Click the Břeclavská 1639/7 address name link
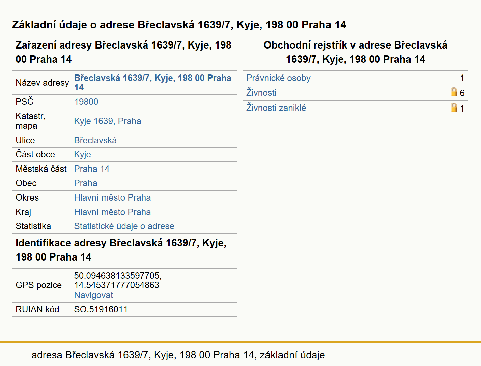This screenshot has height=366, width=481. pos(152,83)
